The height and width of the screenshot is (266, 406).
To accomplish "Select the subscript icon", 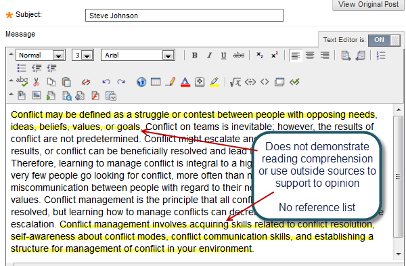I will pyautogui.click(x=260, y=56).
